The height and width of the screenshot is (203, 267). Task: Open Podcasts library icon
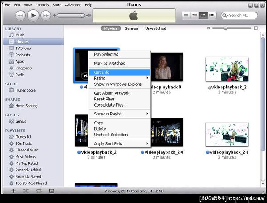coord(12,55)
